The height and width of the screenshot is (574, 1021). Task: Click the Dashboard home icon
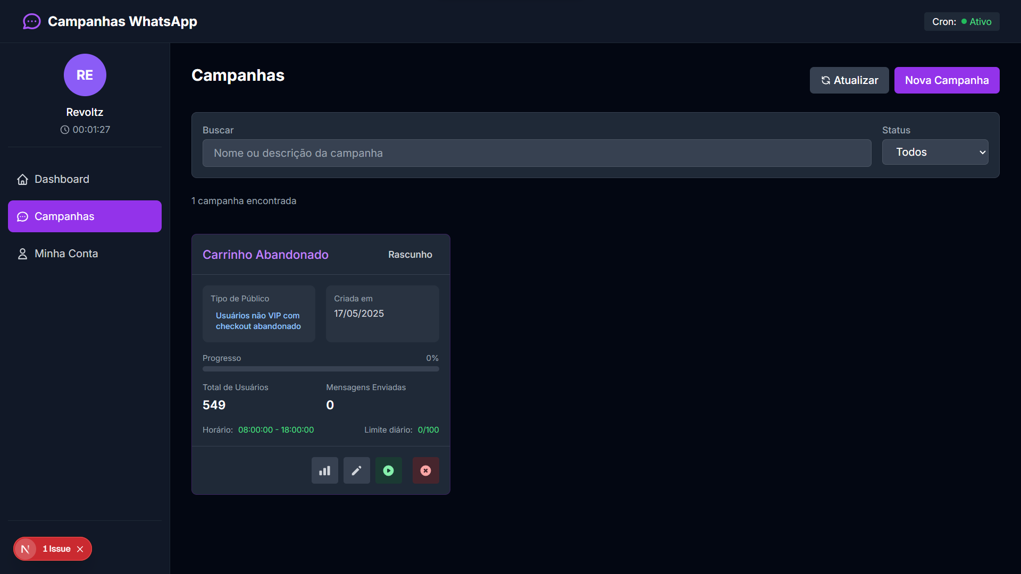point(22,180)
